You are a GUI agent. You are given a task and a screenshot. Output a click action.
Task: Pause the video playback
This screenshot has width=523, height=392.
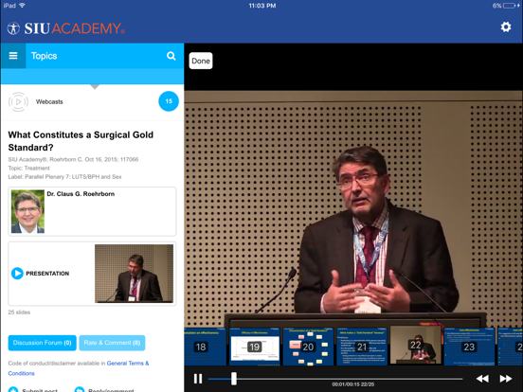click(x=198, y=379)
